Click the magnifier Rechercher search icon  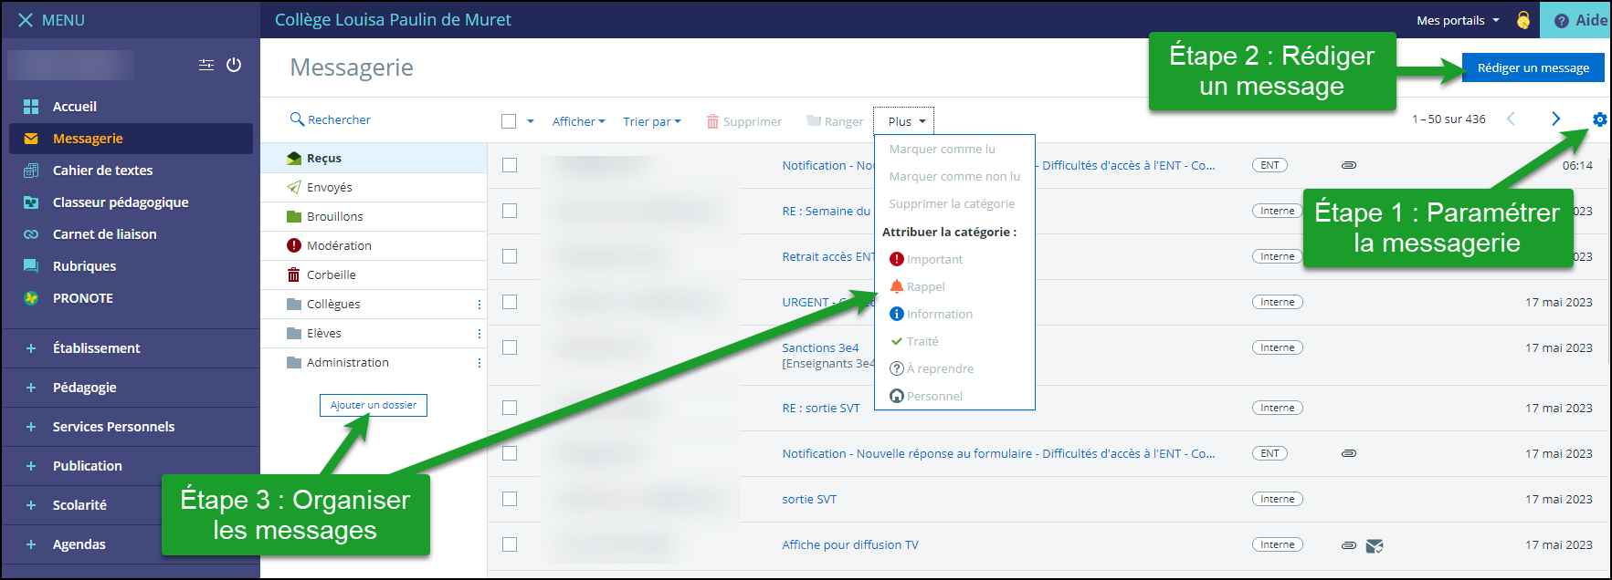(297, 119)
